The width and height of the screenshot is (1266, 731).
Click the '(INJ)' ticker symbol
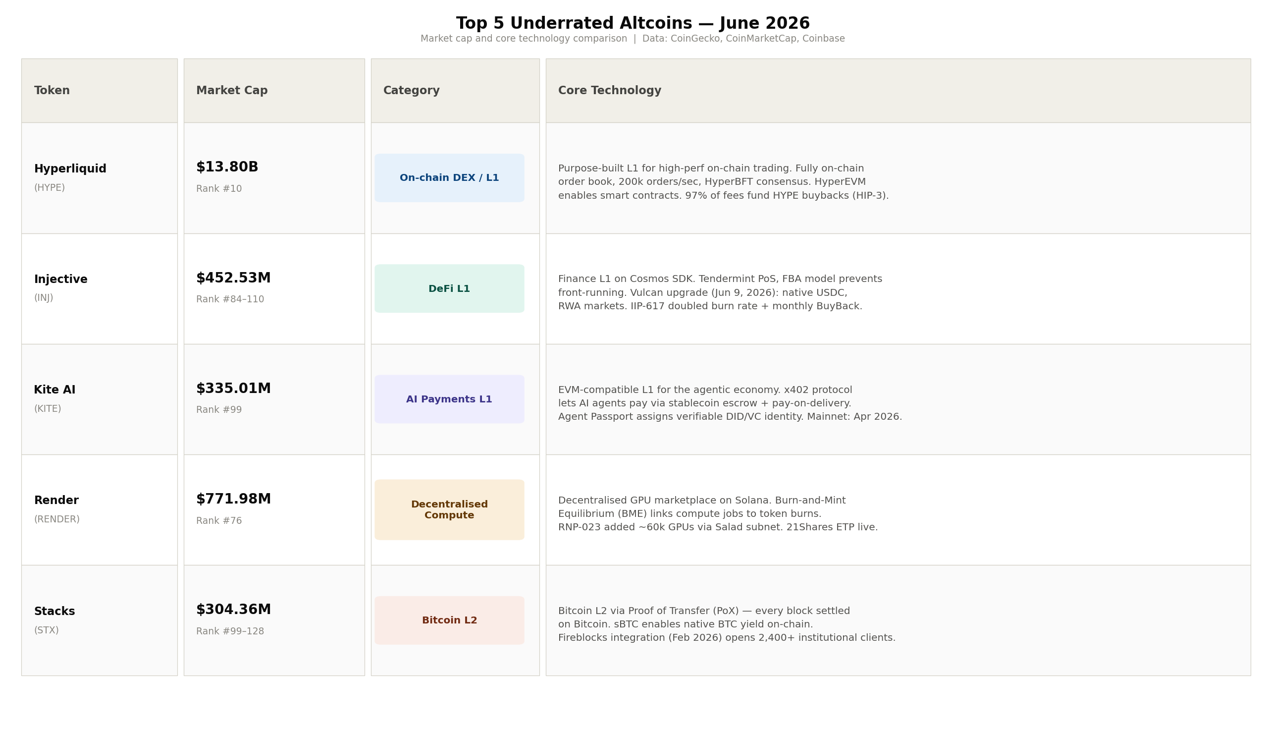pos(43,298)
